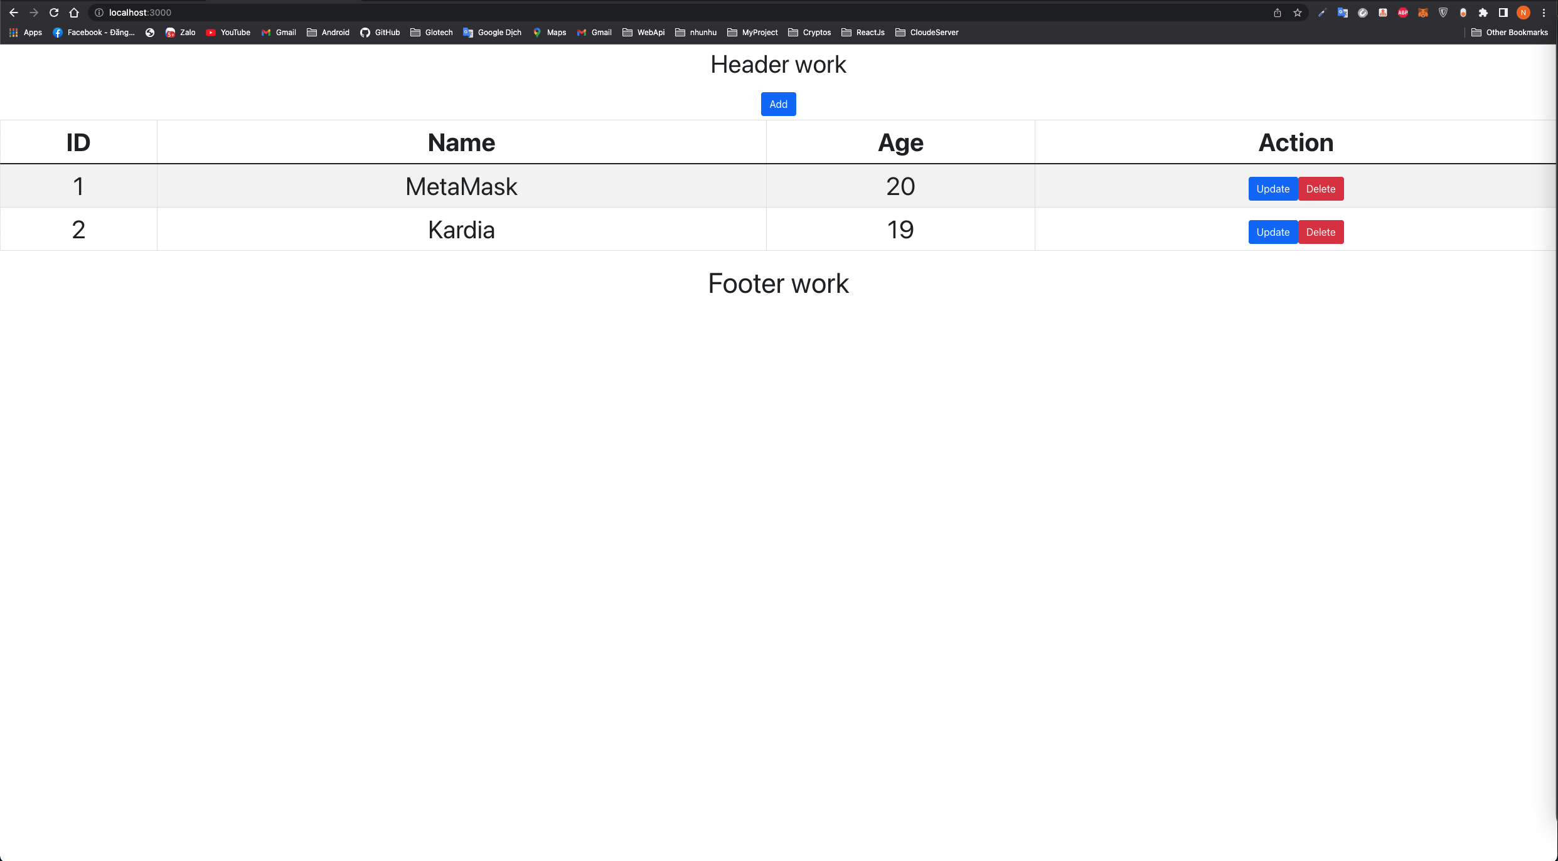Open the Google Translate extension
The height and width of the screenshot is (861, 1558).
pyautogui.click(x=1343, y=13)
